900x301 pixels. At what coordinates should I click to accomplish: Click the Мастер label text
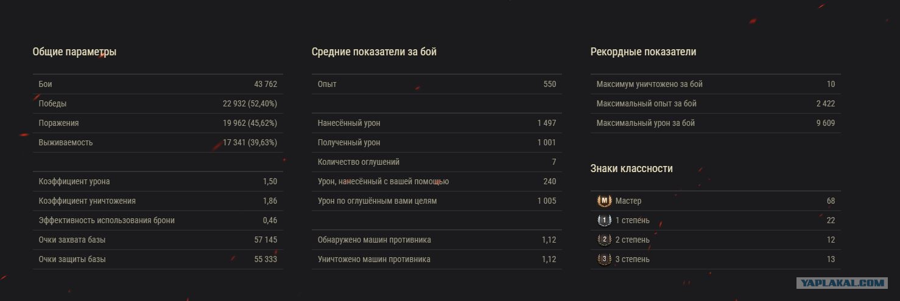(x=628, y=201)
